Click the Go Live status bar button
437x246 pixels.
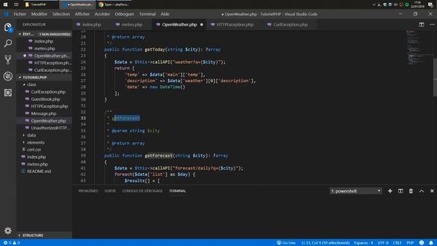tap(286, 243)
